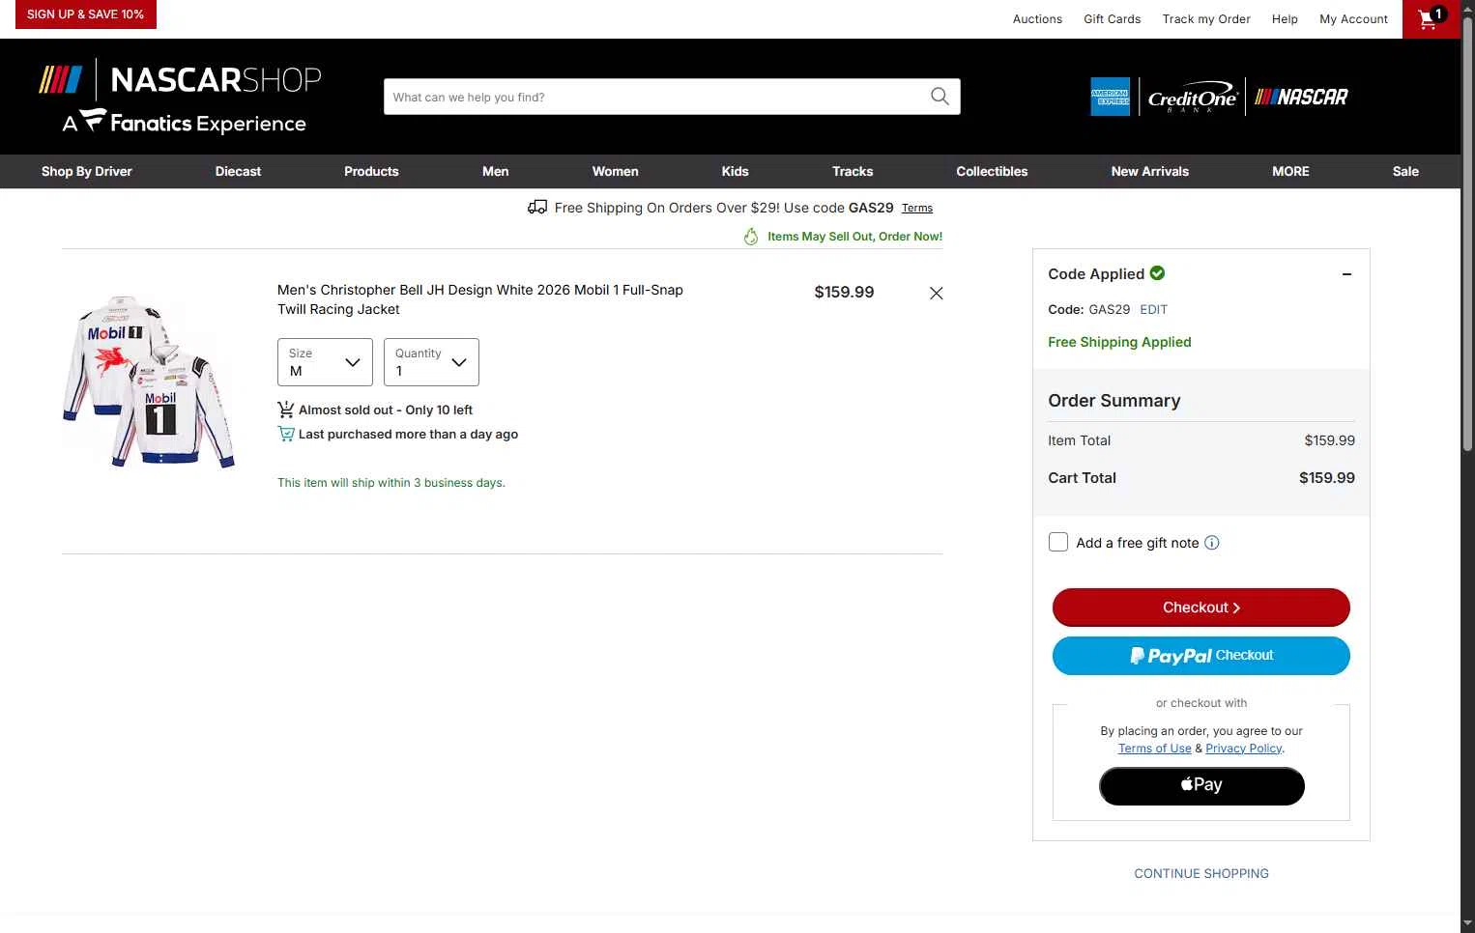
Task: Click the American Express logo
Action: point(1110,97)
